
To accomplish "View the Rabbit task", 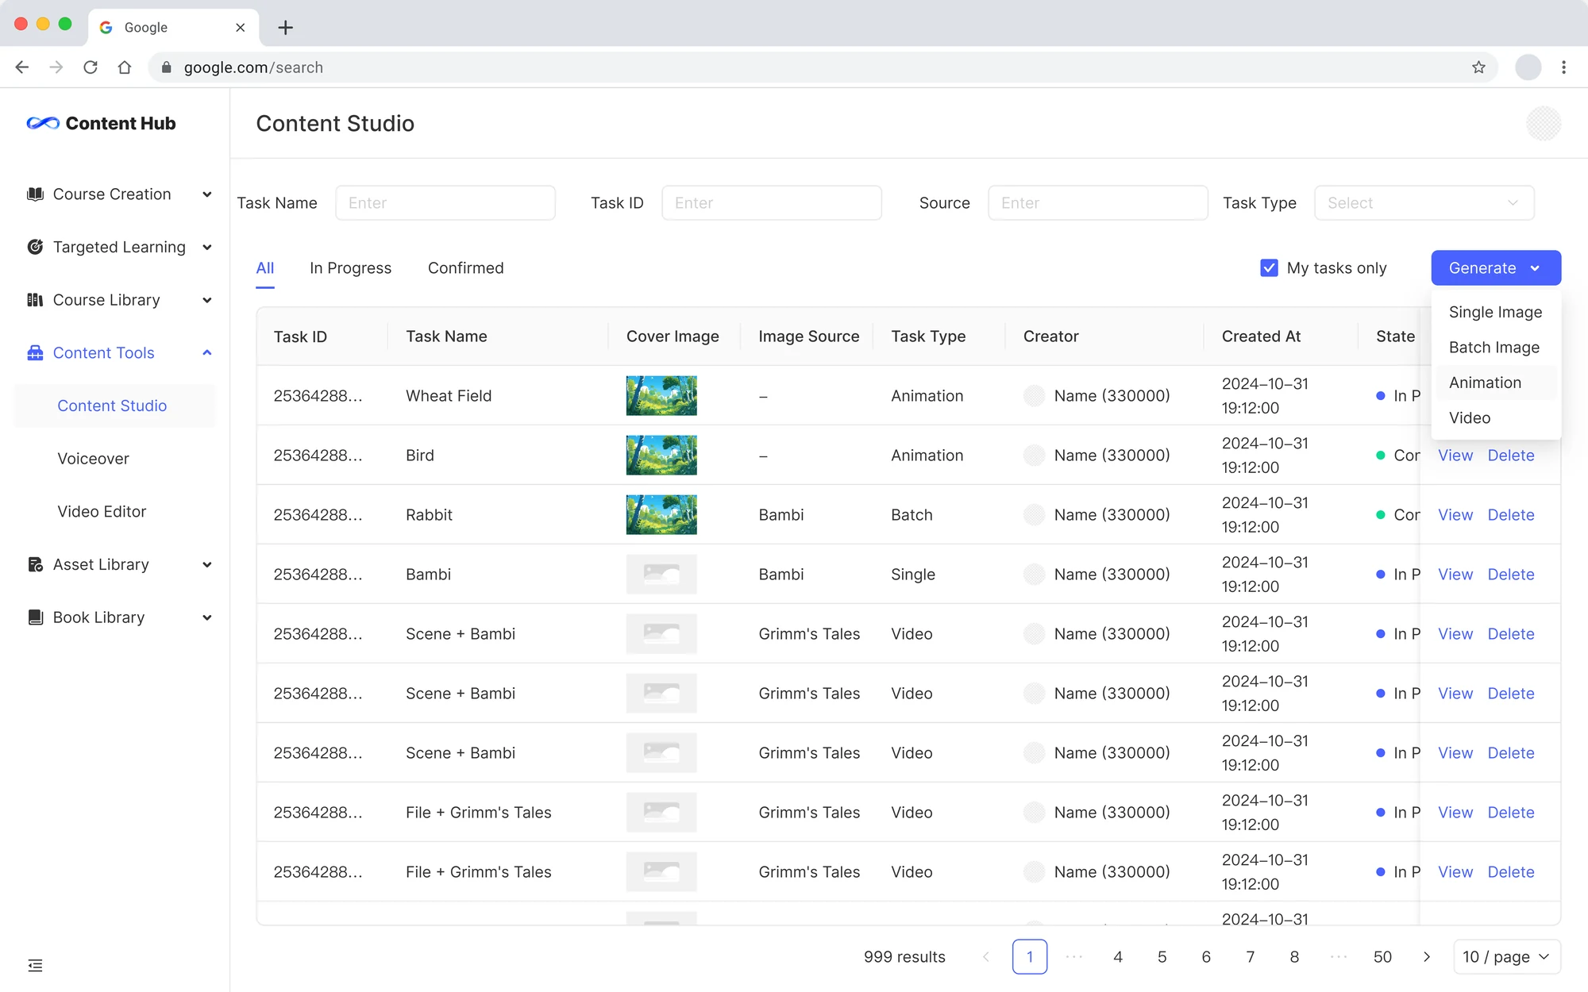I will pyautogui.click(x=1455, y=515).
